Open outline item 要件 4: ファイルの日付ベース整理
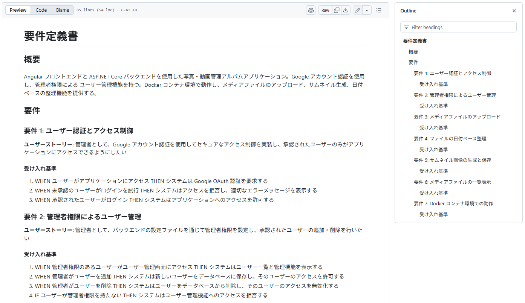This screenshot has height=303, width=525. pyautogui.click(x=450, y=139)
